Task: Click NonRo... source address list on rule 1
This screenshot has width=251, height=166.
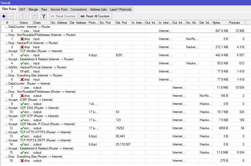Action: click(192, 39)
